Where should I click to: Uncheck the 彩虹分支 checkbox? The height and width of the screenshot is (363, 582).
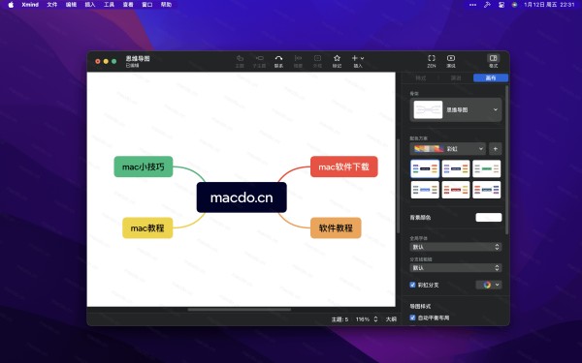pyautogui.click(x=412, y=285)
